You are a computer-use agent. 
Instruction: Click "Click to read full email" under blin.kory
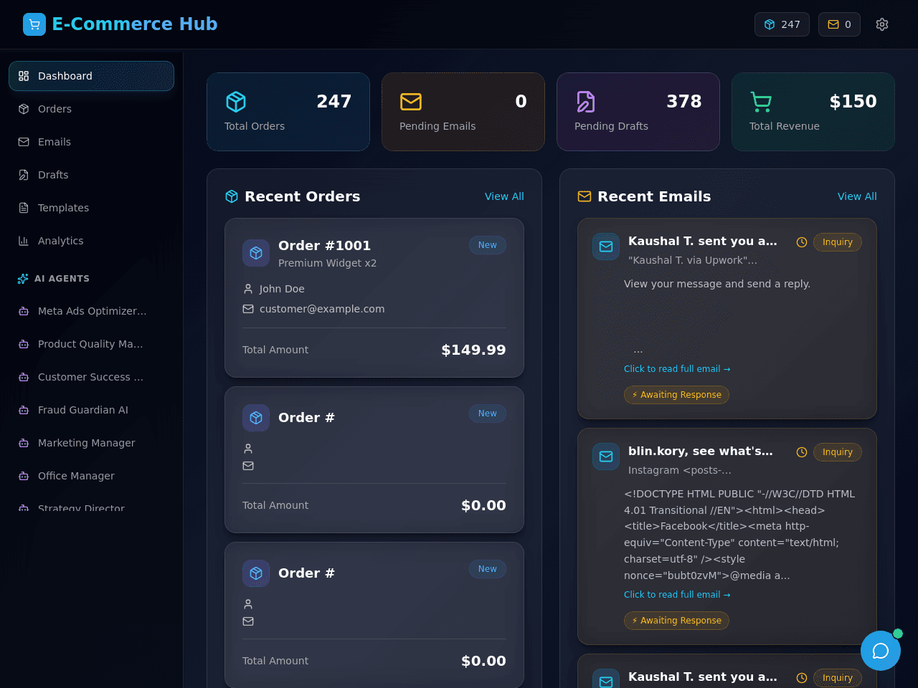click(x=677, y=595)
